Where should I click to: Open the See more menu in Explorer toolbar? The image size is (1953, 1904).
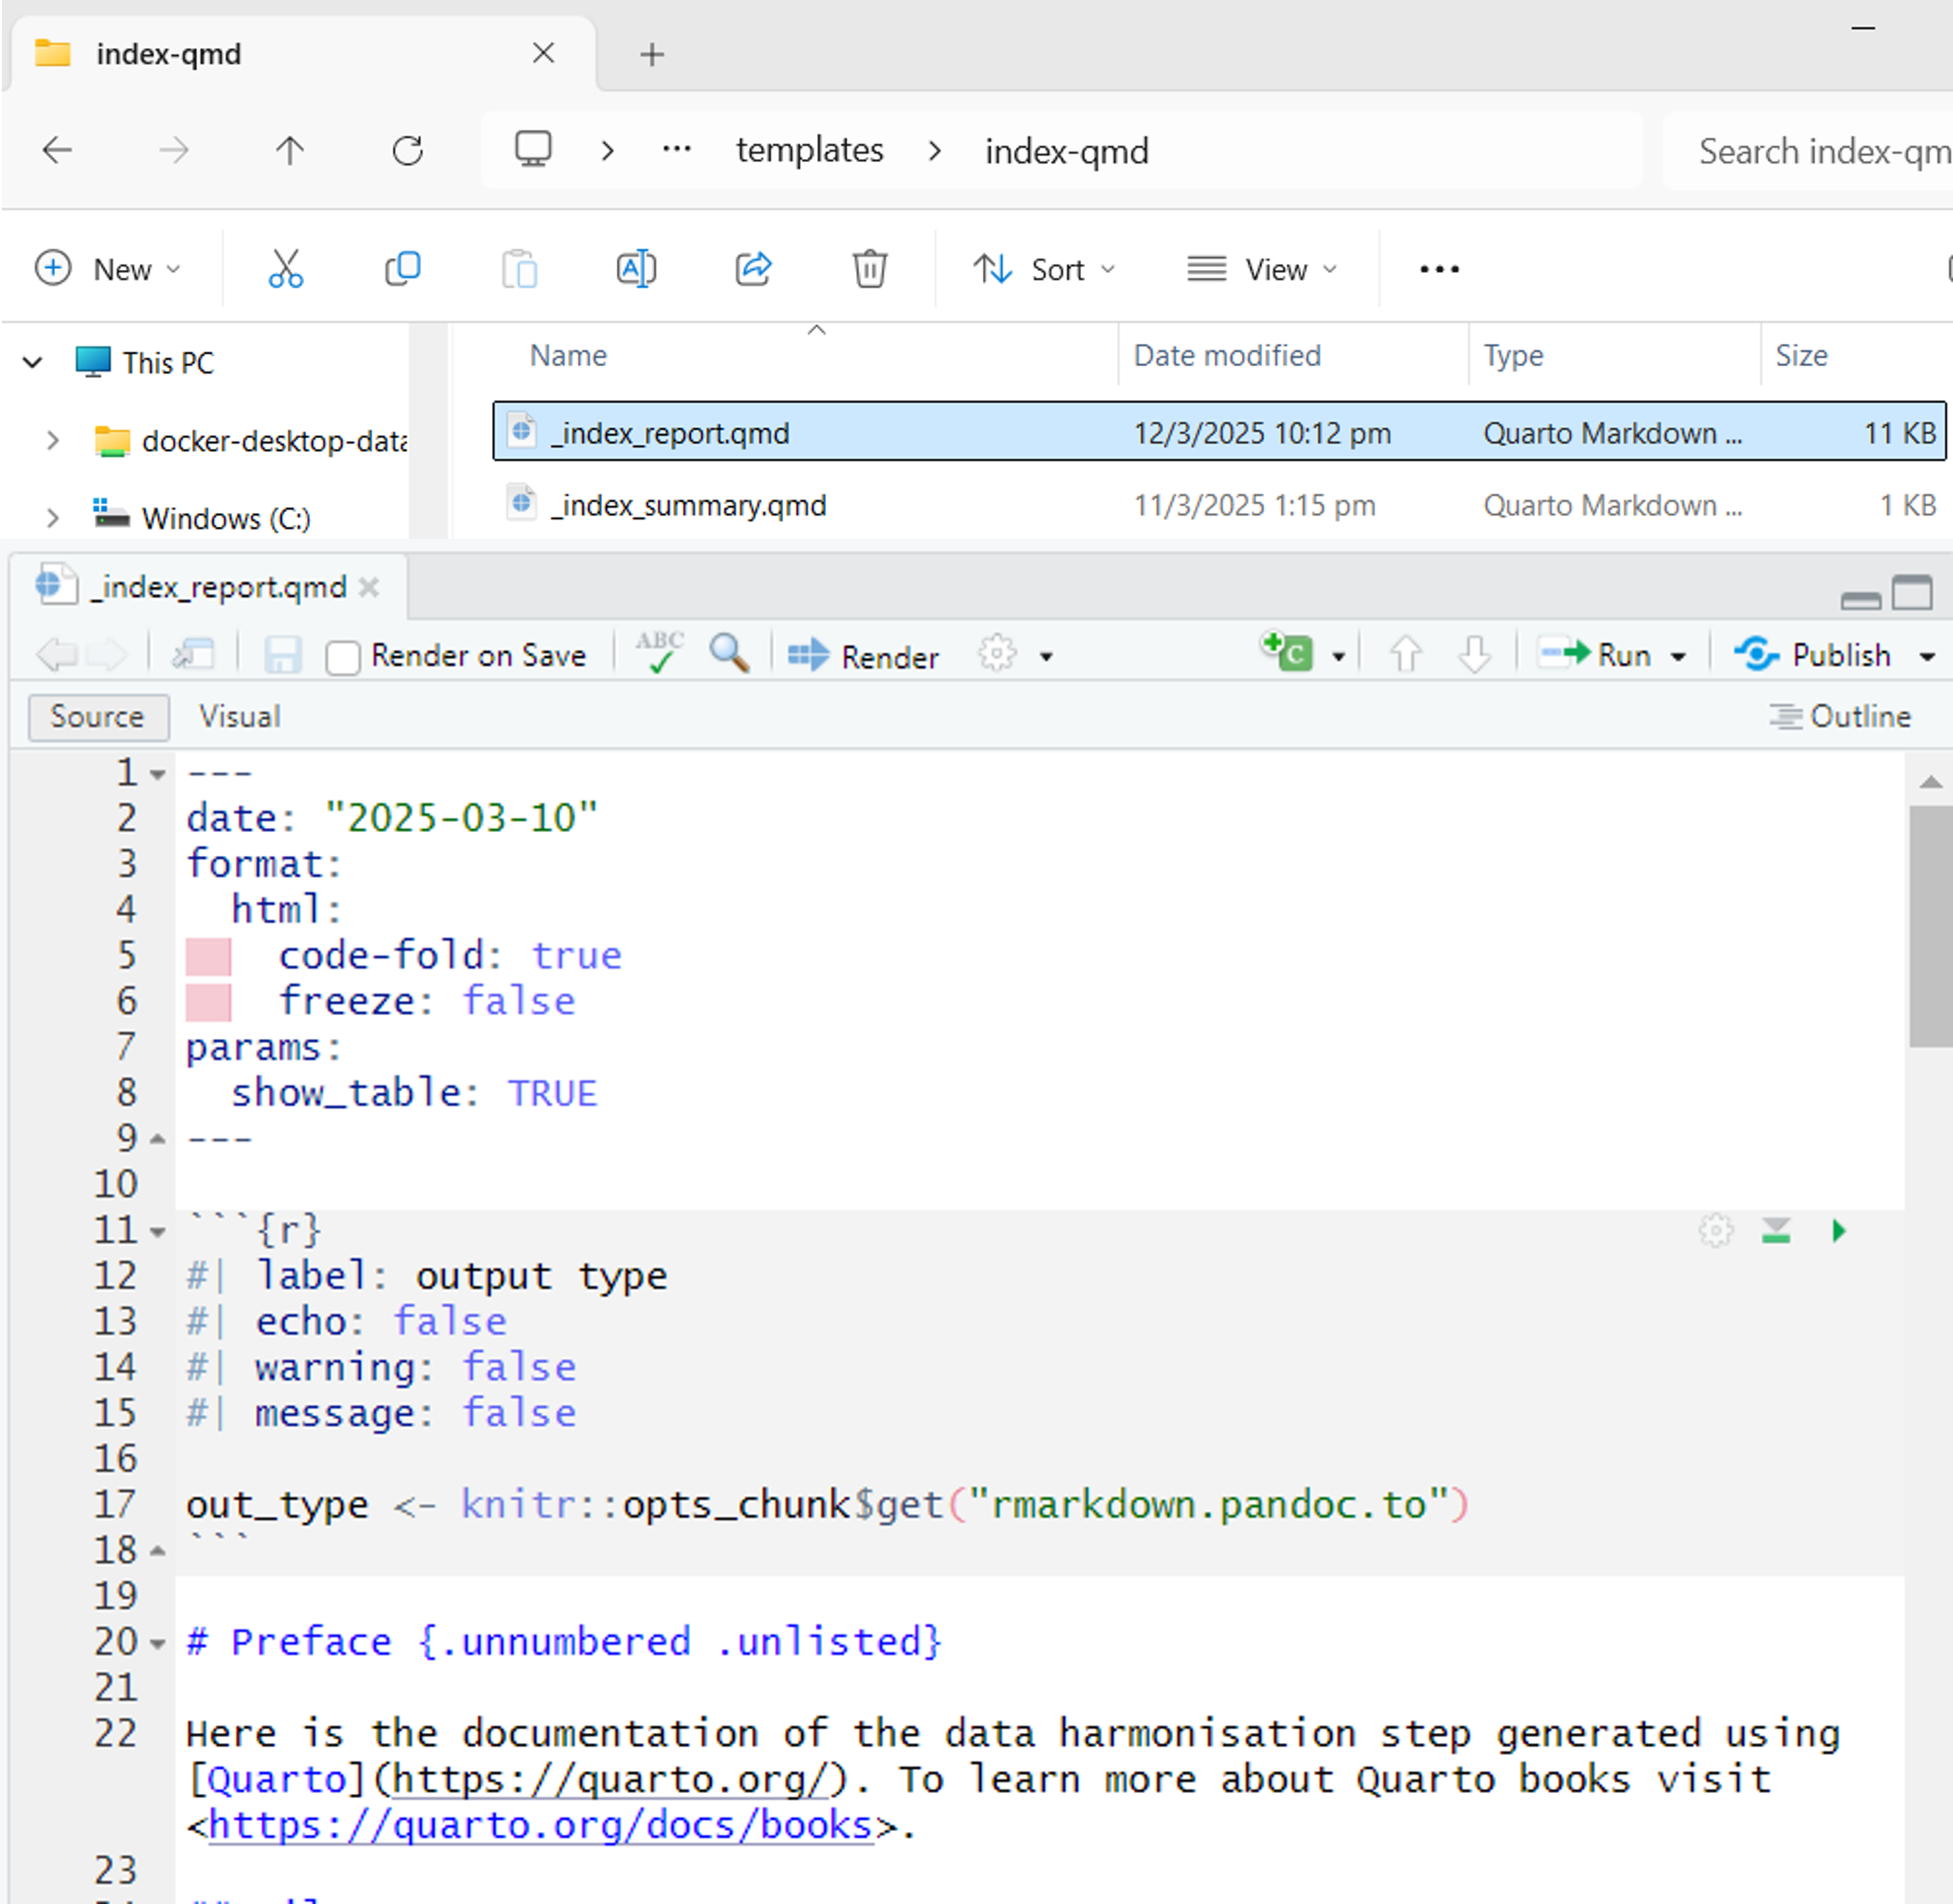1438,268
